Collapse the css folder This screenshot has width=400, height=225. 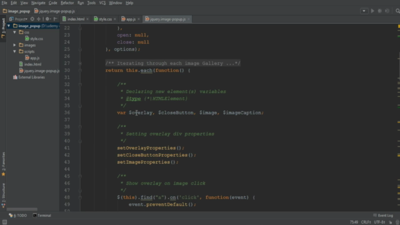click(14, 32)
